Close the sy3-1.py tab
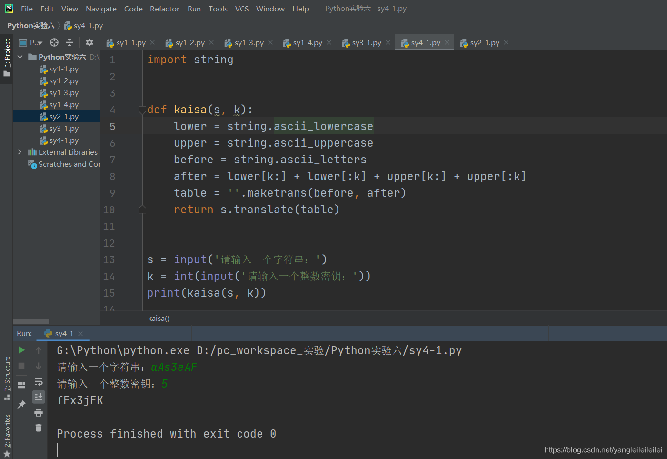667x459 pixels. click(388, 42)
